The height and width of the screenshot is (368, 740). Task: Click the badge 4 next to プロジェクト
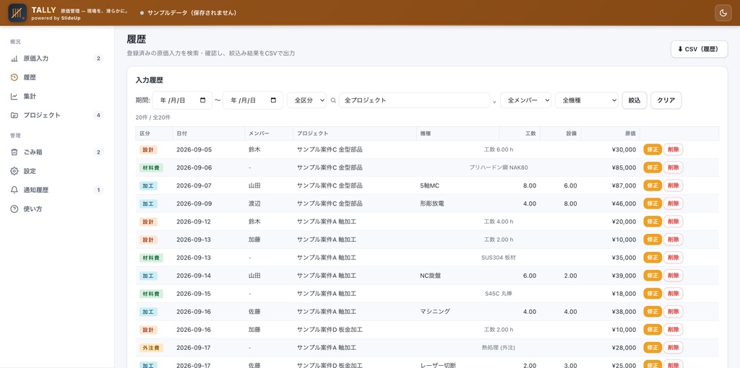click(x=98, y=115)
